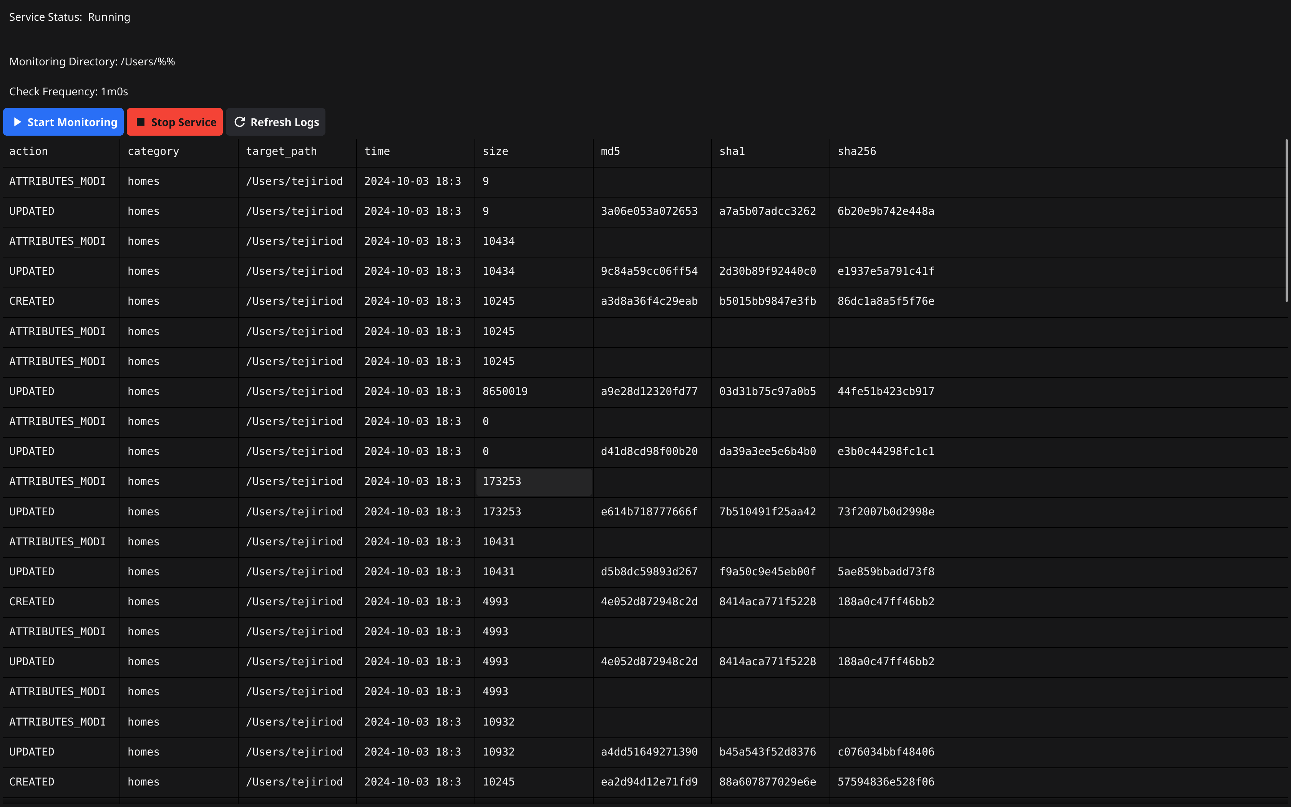
Task: Click the size column header to sort
Action: click(x=495, y=151)
